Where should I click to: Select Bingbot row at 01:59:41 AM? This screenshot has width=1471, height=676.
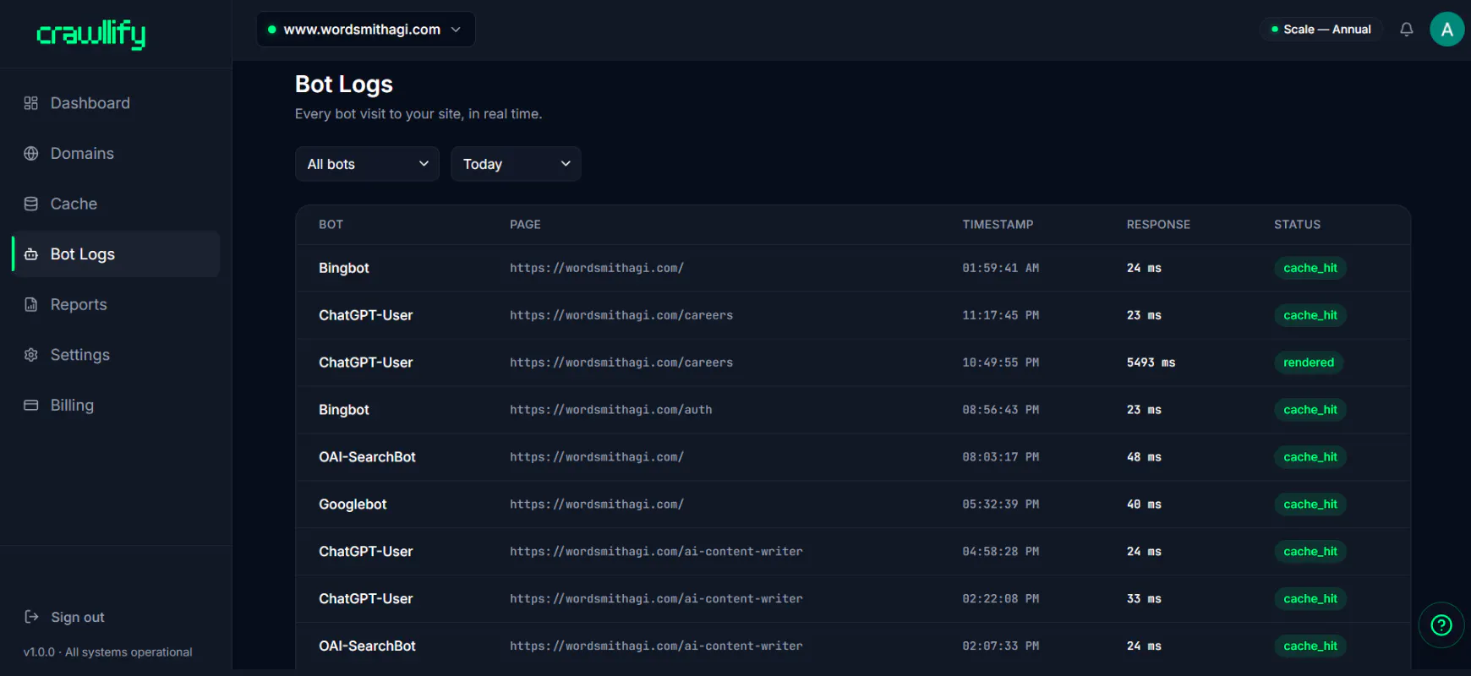[x=853, y=269]
